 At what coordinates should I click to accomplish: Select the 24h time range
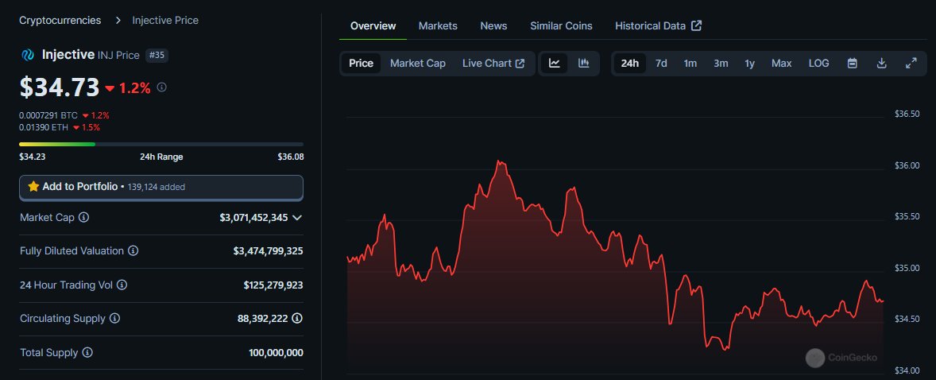(x=630, y=64)
